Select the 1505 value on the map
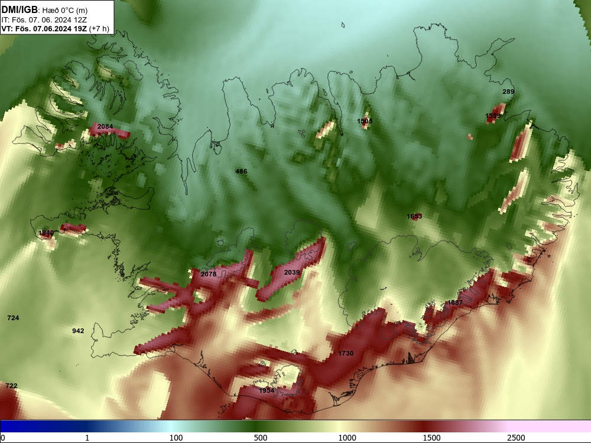Image resolution: width=591 pixels, height=443 pixels. (x=365, y=121)
